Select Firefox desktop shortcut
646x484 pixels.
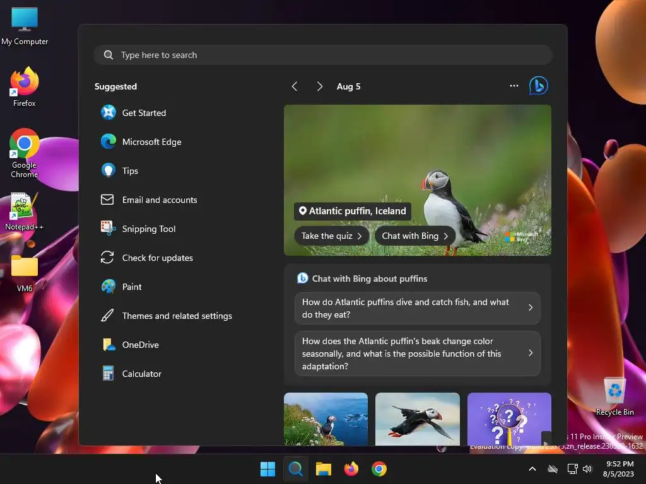(x=25, y=87)
